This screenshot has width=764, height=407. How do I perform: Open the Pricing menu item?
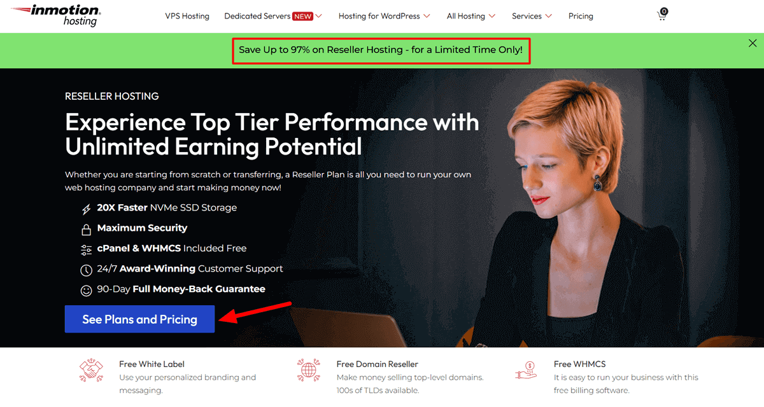pyautogui.click(x=581, y=16)
